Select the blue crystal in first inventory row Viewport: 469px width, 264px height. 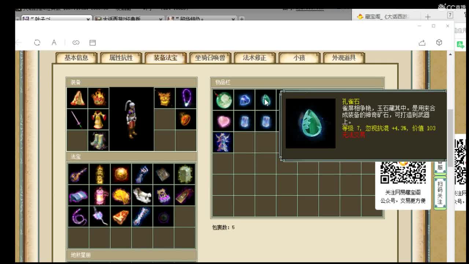pyautogui.click(x=244, y=100)
